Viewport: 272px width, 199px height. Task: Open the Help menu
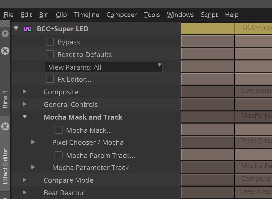[x=232, y=15]
